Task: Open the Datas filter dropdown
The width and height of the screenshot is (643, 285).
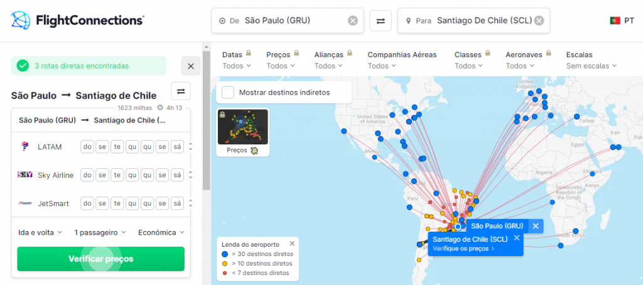Action: [237, 66]
